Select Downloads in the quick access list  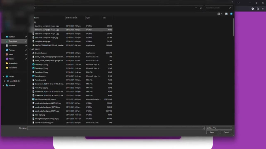(14, 41)
